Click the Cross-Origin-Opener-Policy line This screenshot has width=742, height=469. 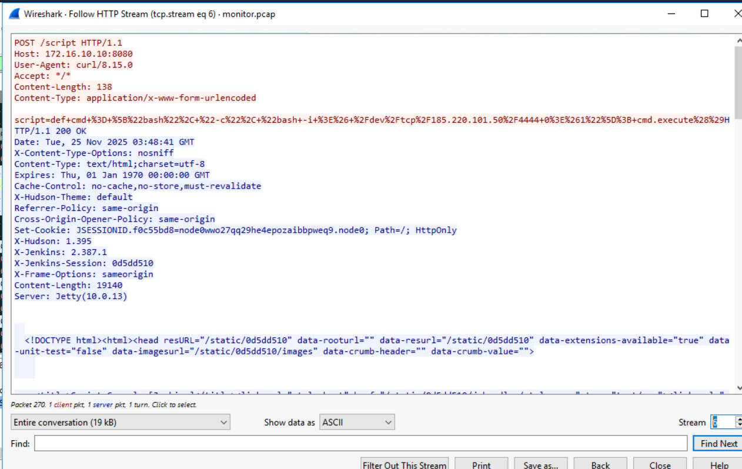click(115, 219)
